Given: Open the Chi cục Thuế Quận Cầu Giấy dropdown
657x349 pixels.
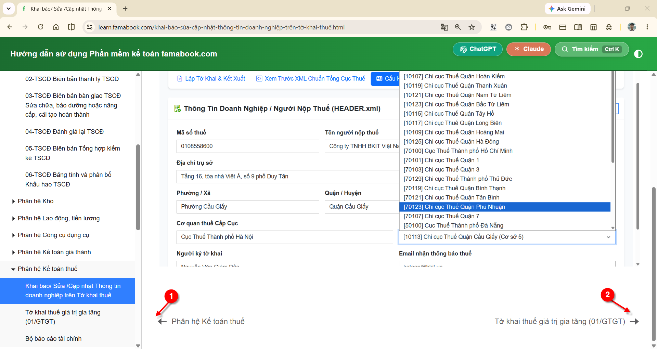Looking at the screenshot, I should click(507, 237).
